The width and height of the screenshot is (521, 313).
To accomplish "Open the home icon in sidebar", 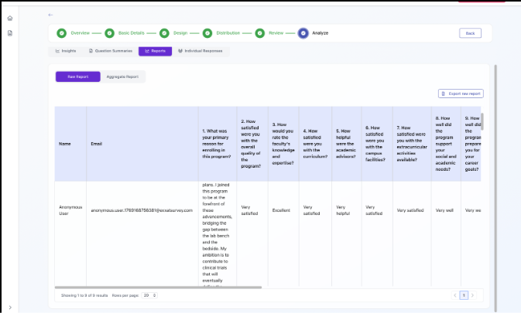I will (10, 19).
